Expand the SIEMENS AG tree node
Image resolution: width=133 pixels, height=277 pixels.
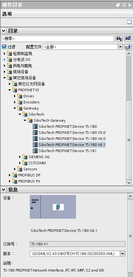(20, 157)
